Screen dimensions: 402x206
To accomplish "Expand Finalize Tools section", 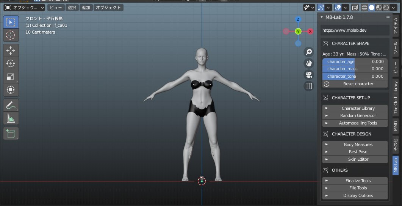I will (355, 181).
